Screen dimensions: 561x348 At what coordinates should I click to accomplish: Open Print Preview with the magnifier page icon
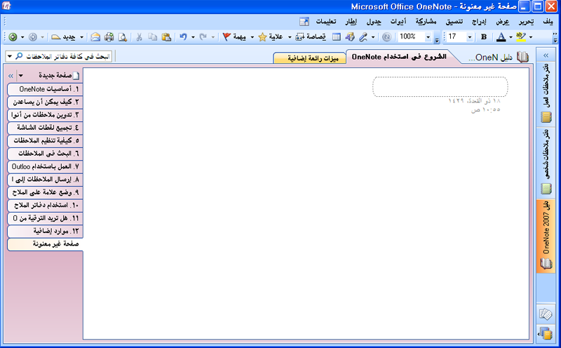(122, 37)
